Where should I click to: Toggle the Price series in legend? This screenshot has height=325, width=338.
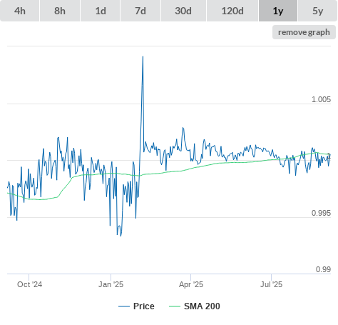click(x=136, y=306)
